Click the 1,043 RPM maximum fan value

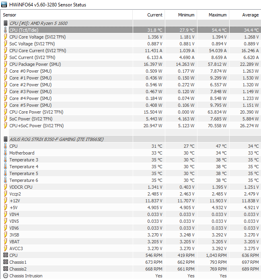click(216, 255)
